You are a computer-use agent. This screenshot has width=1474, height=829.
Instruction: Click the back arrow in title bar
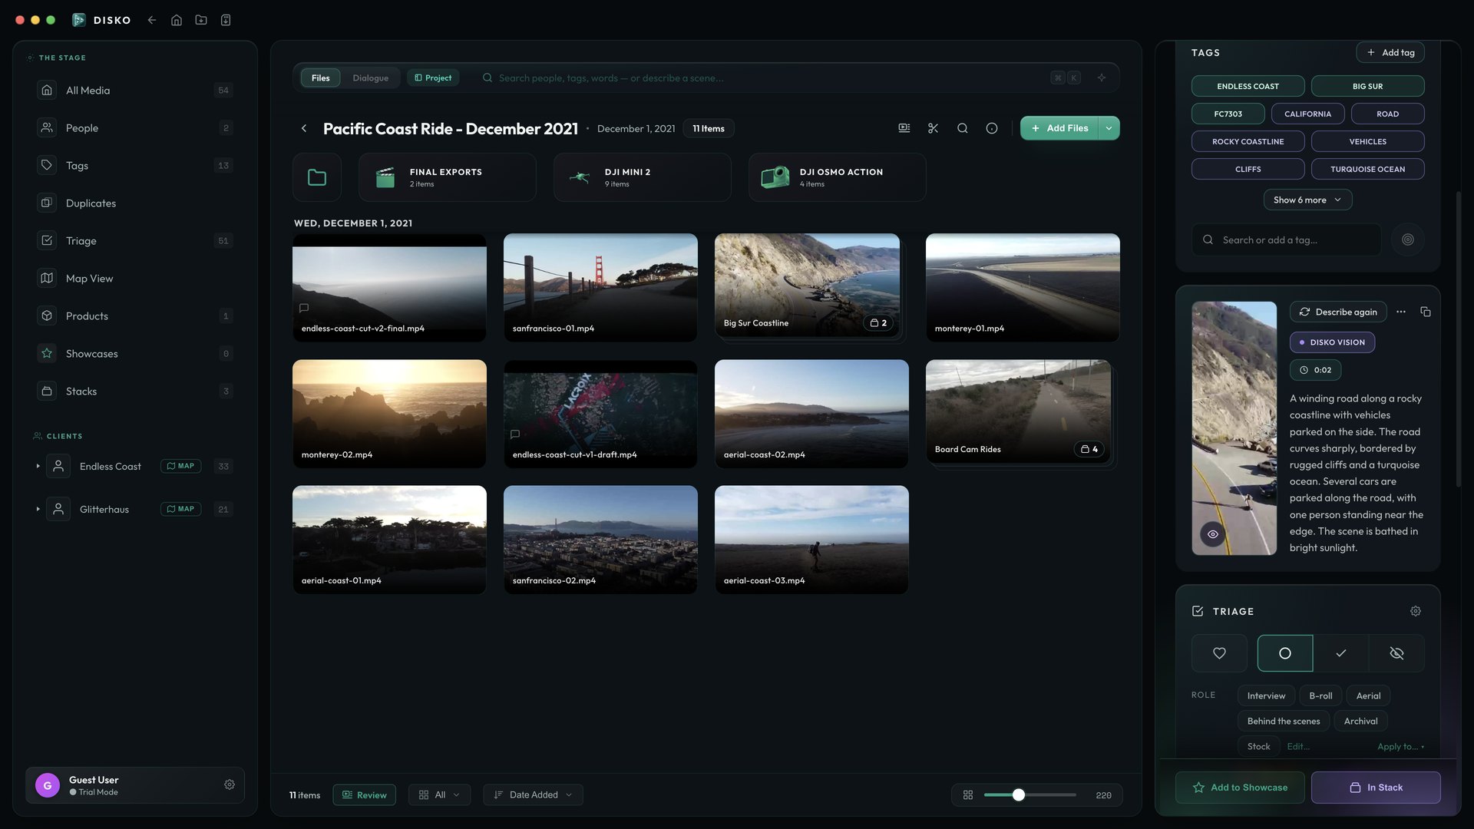tap(152, 20)
